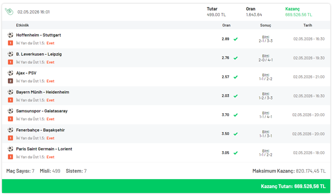
Task: Click the Evet selection under Samsunspor - Galatasaray
Action: coord(50,119)
